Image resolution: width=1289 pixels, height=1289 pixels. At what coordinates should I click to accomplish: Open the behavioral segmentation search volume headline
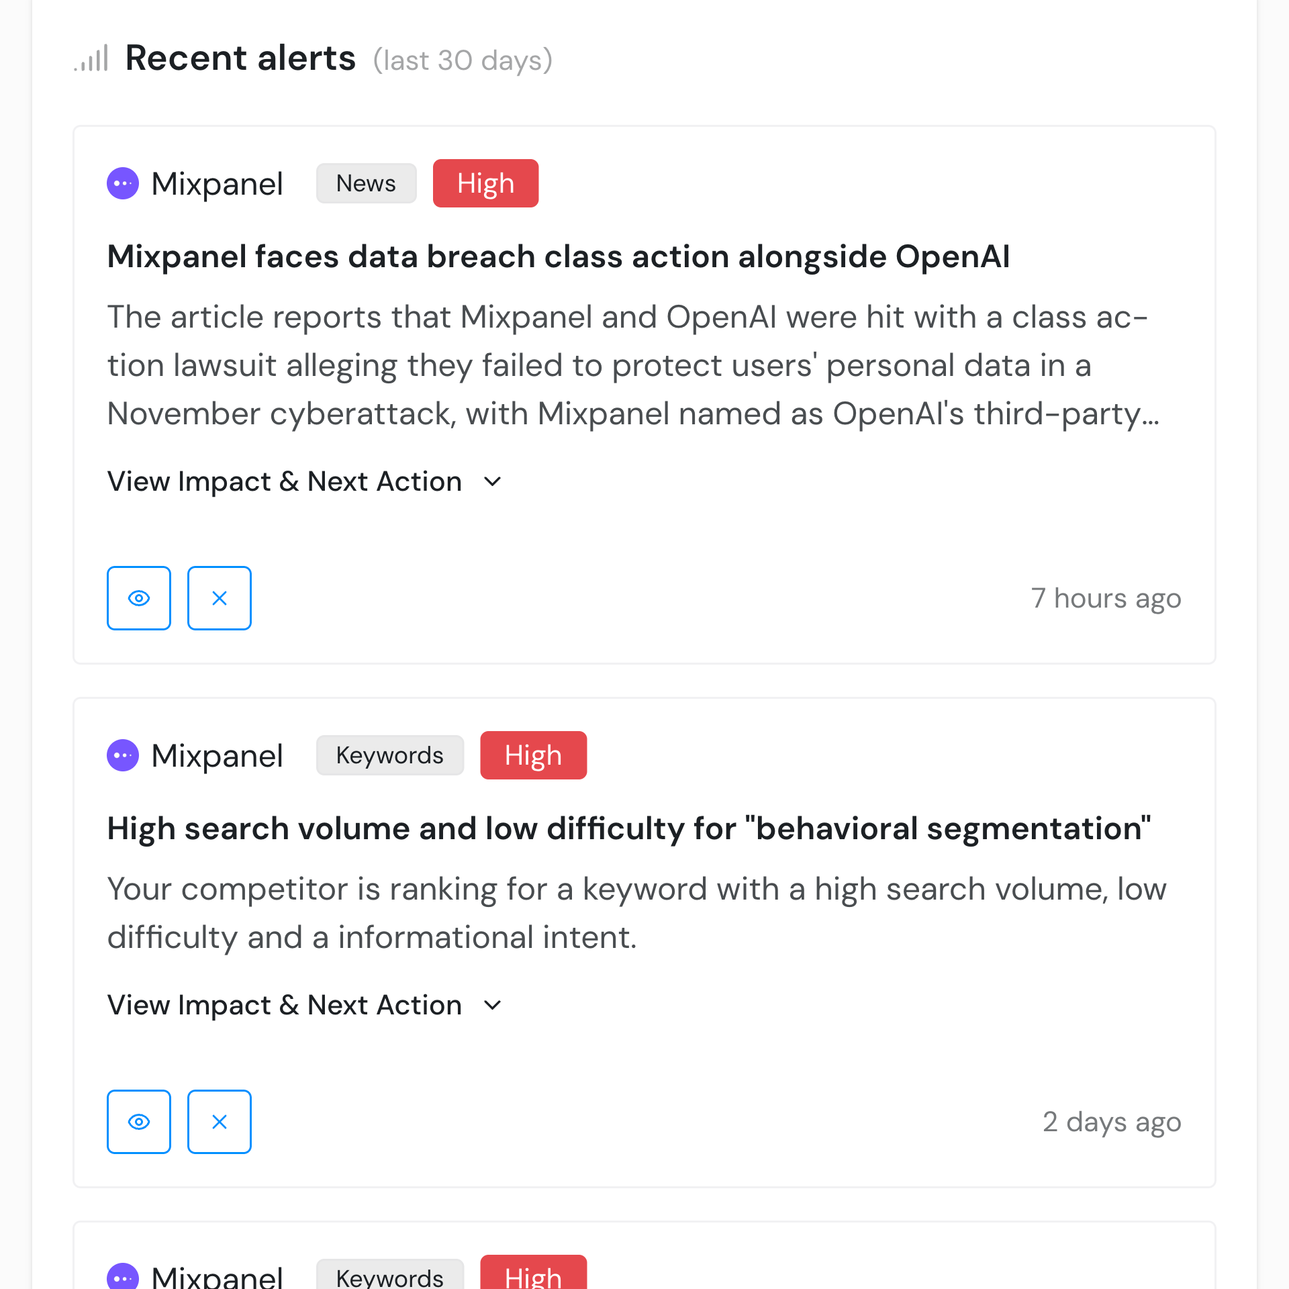point(629,828)
